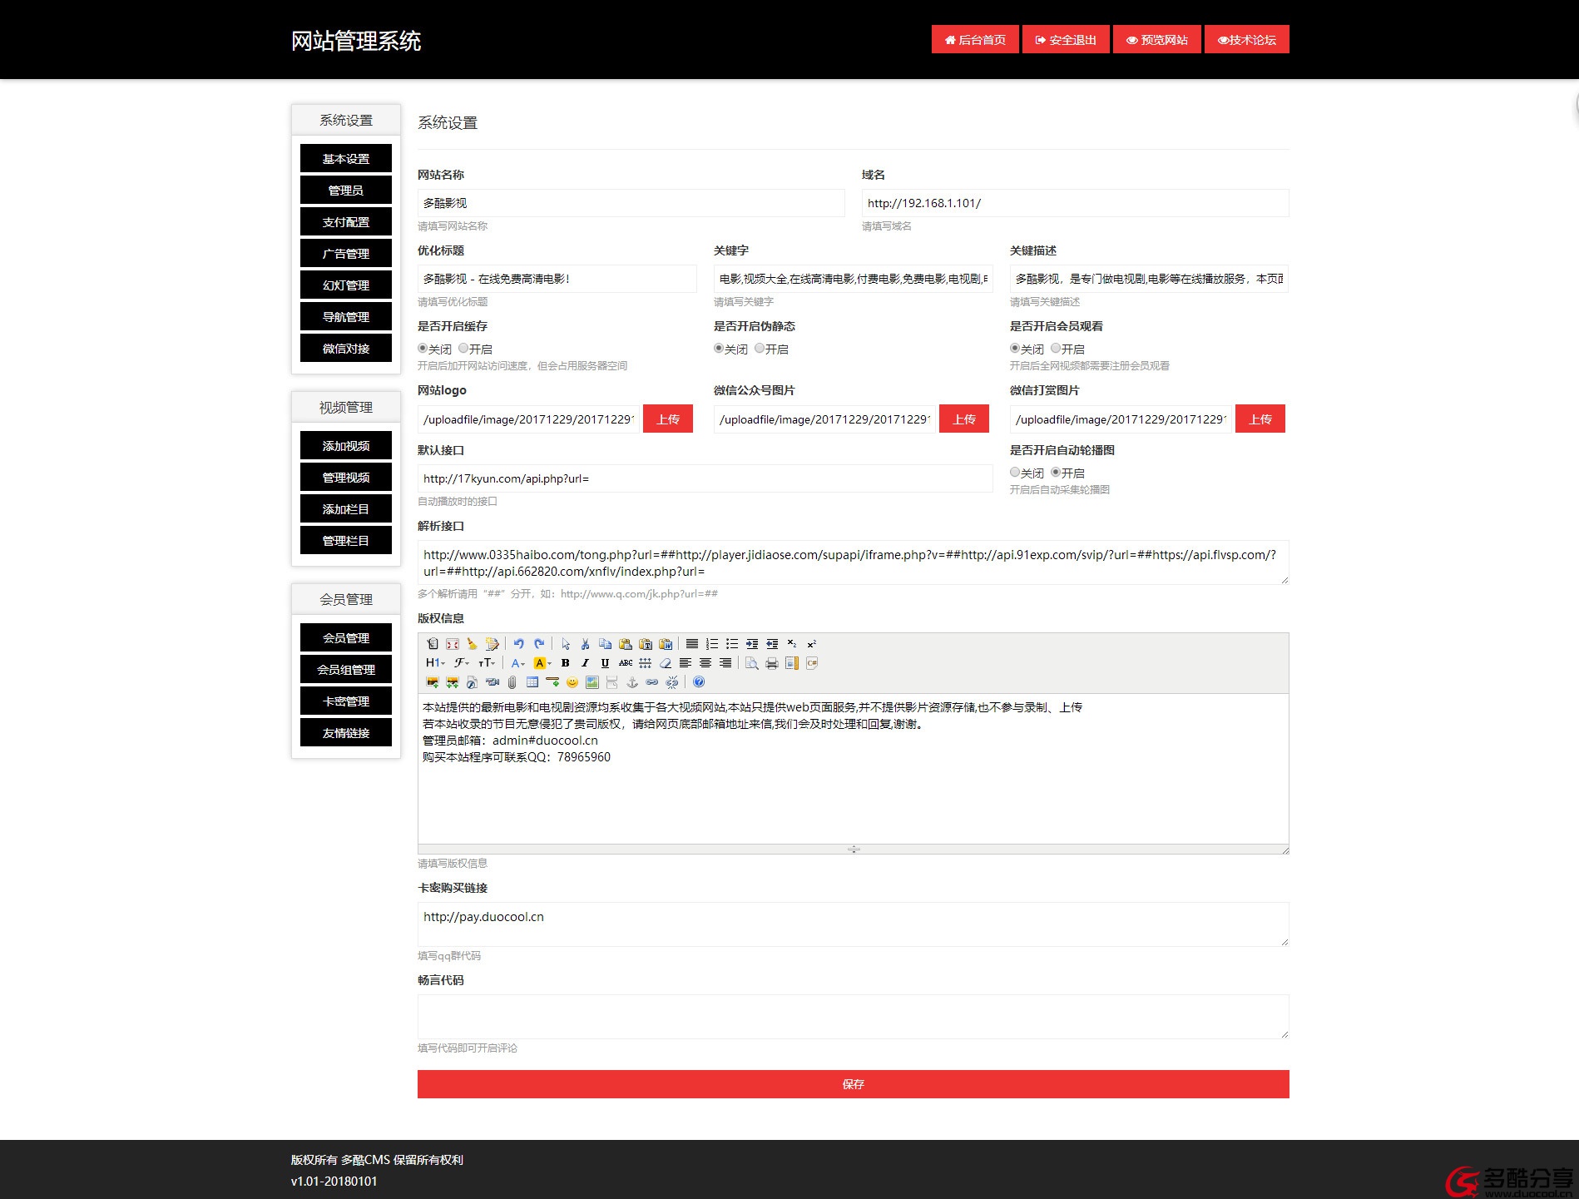Click the print icon in editor toolbar
This screenshot has width=1579, height=1199.
pyautogui.click(x=772, y=663)
